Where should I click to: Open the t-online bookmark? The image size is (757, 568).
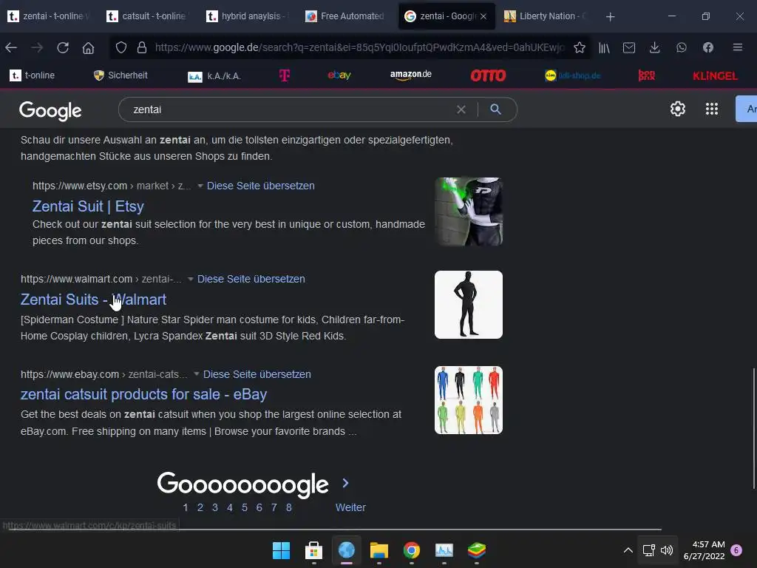pos(32,75)
